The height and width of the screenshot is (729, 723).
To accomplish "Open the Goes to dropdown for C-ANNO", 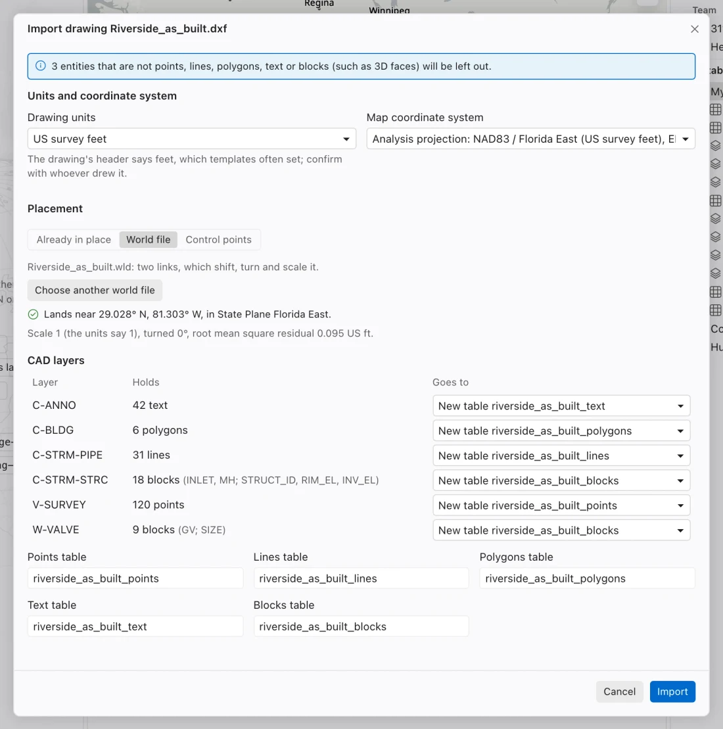I will (561, 406).
